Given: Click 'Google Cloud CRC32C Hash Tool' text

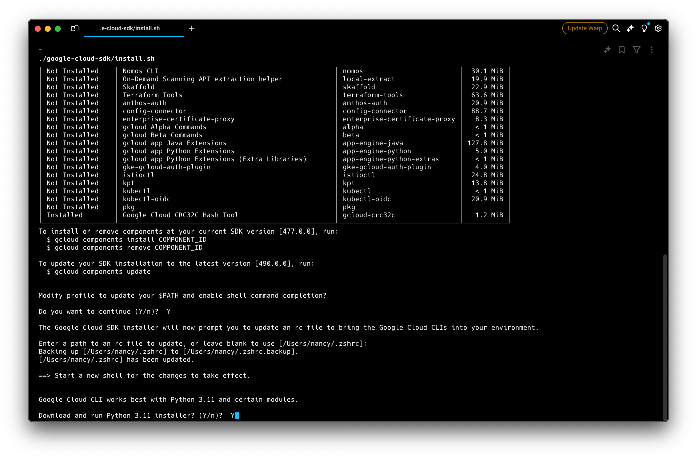Looking at the screenshot, I should coord(181,215).
